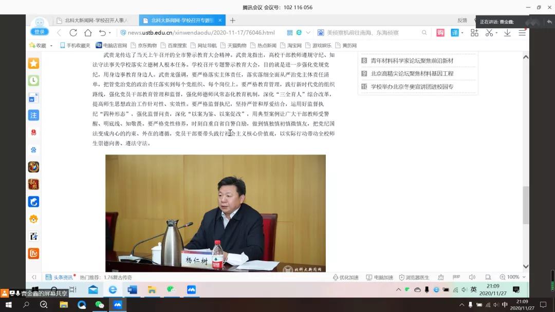Image resolution: width=555 pixels, height=312 pixels.
Task: Click the Windows Start button at bottom
Action: (9, 305)
